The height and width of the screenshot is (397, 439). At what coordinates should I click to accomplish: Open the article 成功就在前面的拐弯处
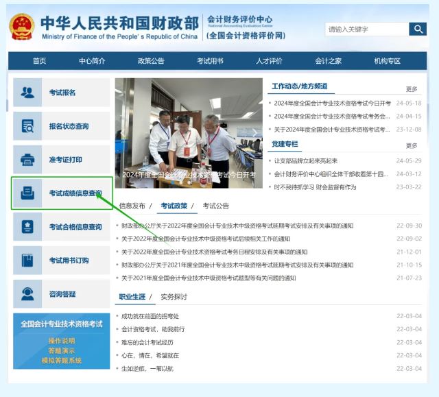pos(150,316)
